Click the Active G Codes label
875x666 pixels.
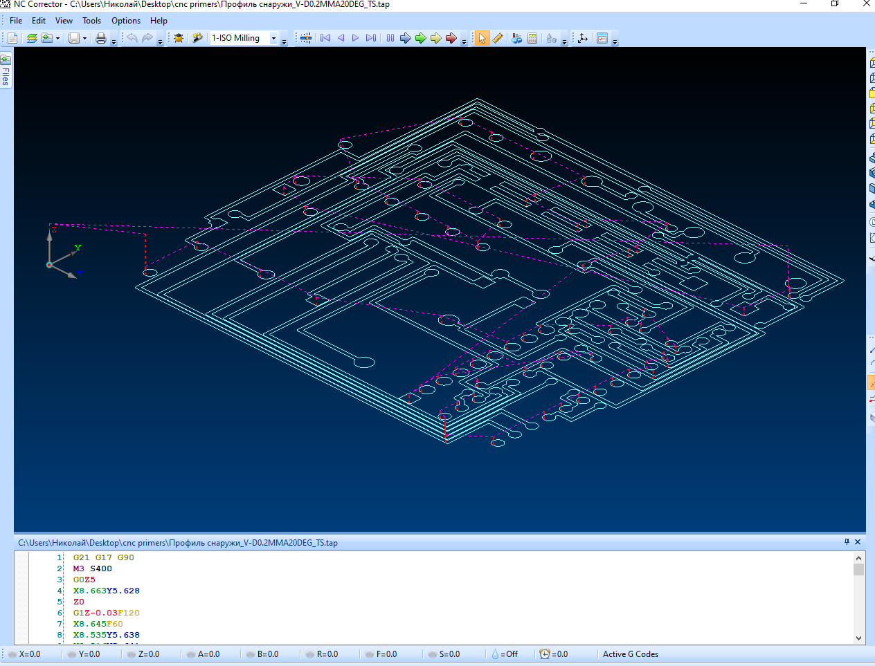pos(630,654)
